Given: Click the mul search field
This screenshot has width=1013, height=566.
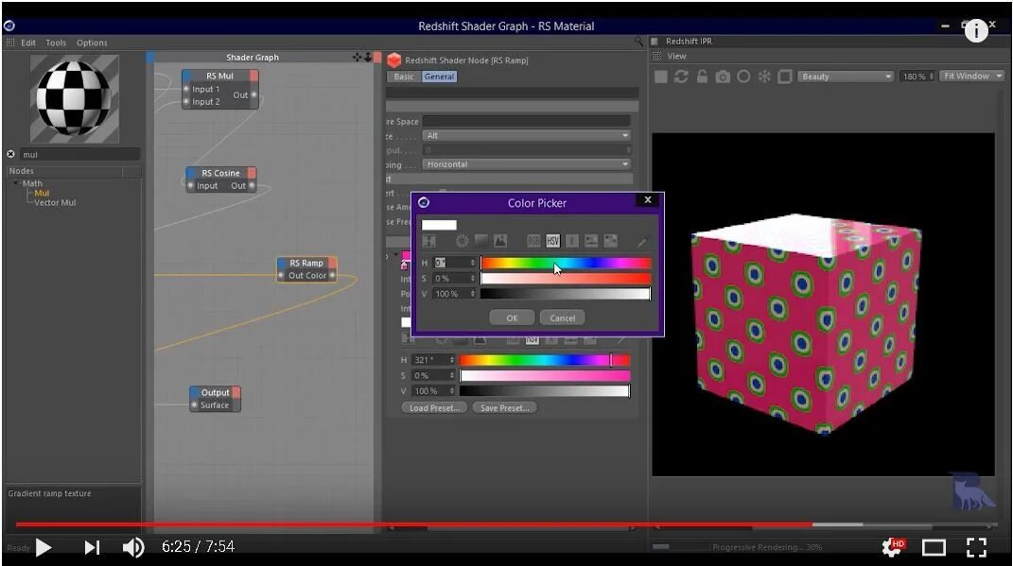Looking at the screenshot, I should (x=79, y=154).
